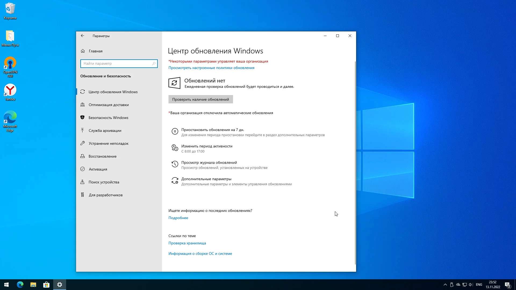Click the back arrow in Settings
The height and width of the screenshot is (290, 516).
pyautogui.click(x=83, y=36)
